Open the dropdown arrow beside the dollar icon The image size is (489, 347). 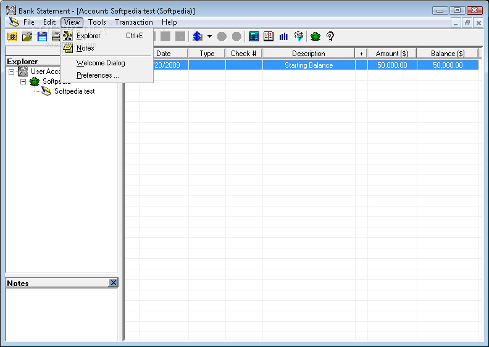tap(209, 36)
